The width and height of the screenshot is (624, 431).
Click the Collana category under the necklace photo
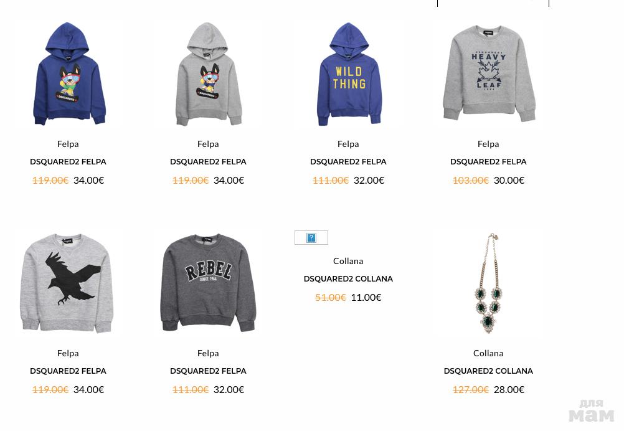pos(488,353)
